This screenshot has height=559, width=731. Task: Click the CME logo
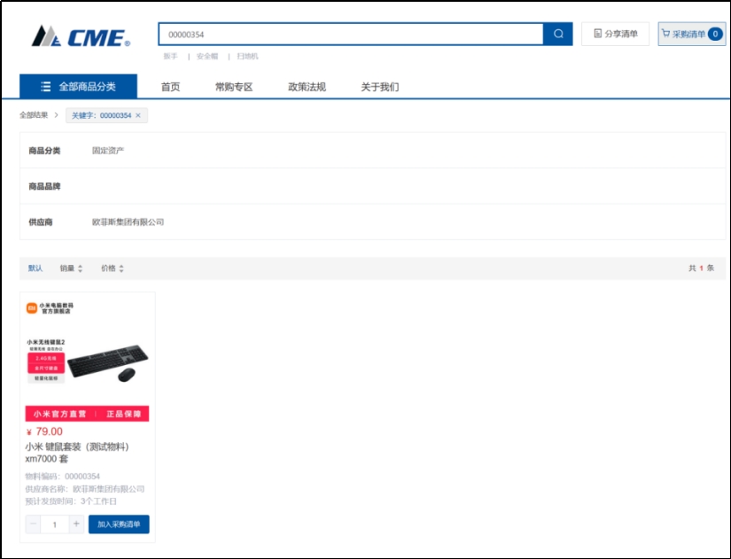coord(81,36)
